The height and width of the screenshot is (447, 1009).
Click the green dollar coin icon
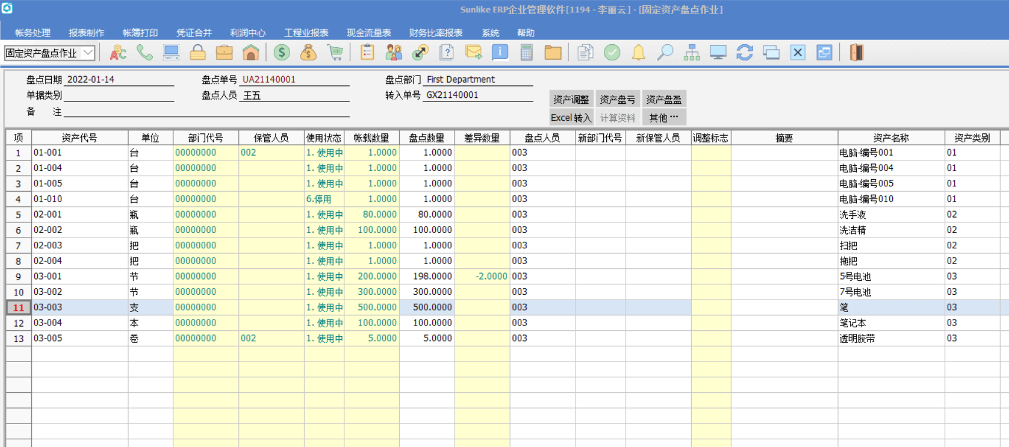[x=282, y=52]
